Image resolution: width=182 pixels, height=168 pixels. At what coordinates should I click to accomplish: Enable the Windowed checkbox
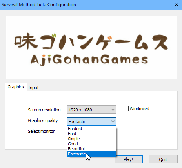tap(126, 109)
